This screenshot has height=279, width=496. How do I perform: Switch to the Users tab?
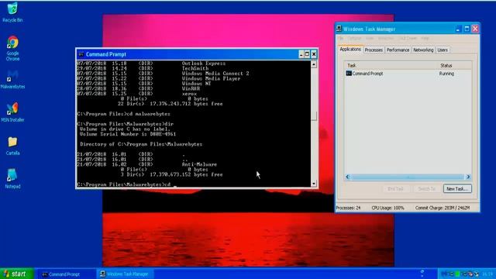click(443, 50)
